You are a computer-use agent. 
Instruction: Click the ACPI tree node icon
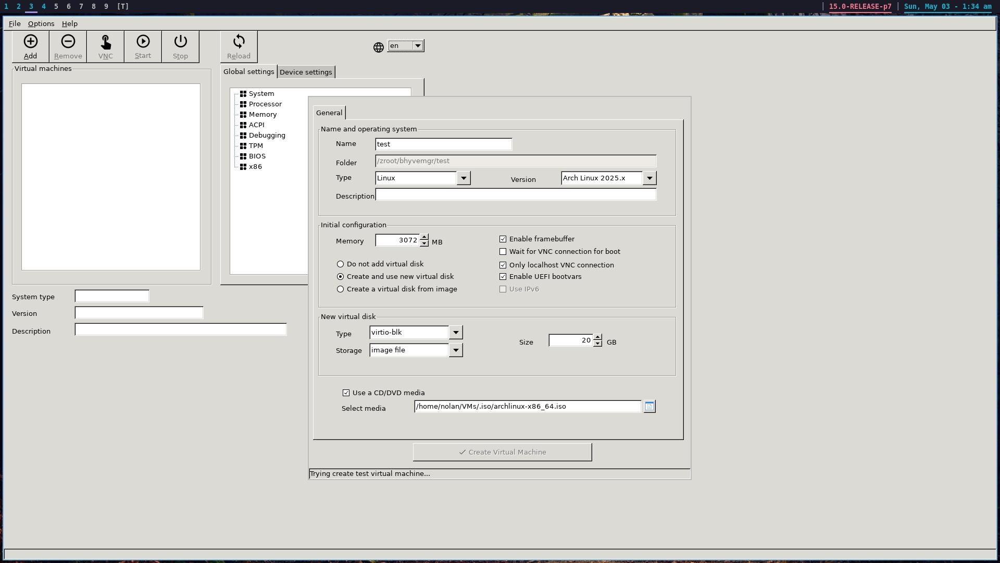pyautogui.click(x=243, y=125)
